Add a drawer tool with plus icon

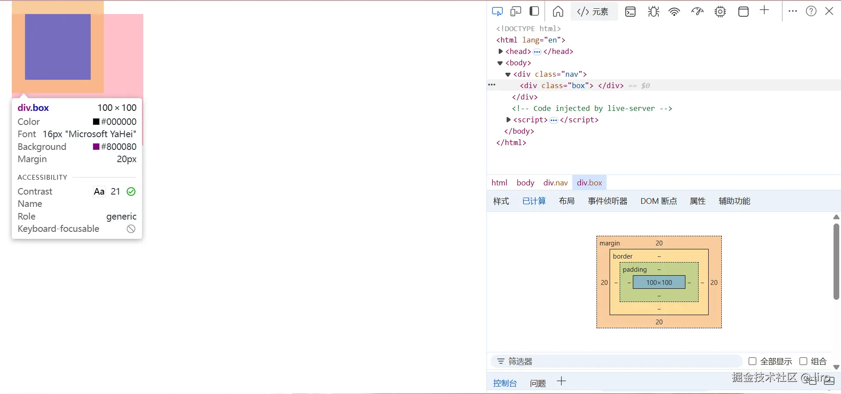coord(561,381)
